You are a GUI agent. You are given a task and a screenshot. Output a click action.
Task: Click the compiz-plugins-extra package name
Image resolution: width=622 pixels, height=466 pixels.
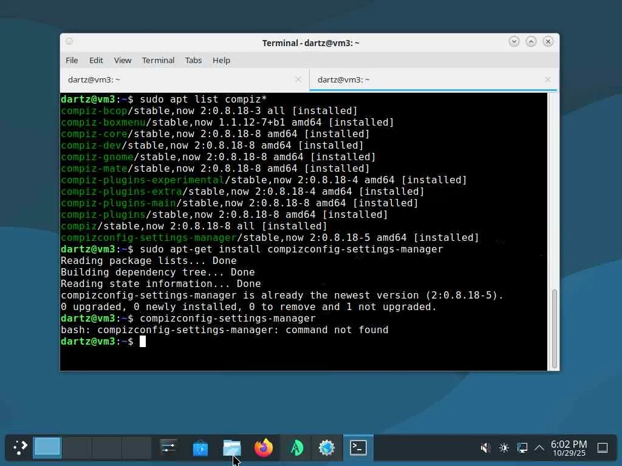[121, 191]
